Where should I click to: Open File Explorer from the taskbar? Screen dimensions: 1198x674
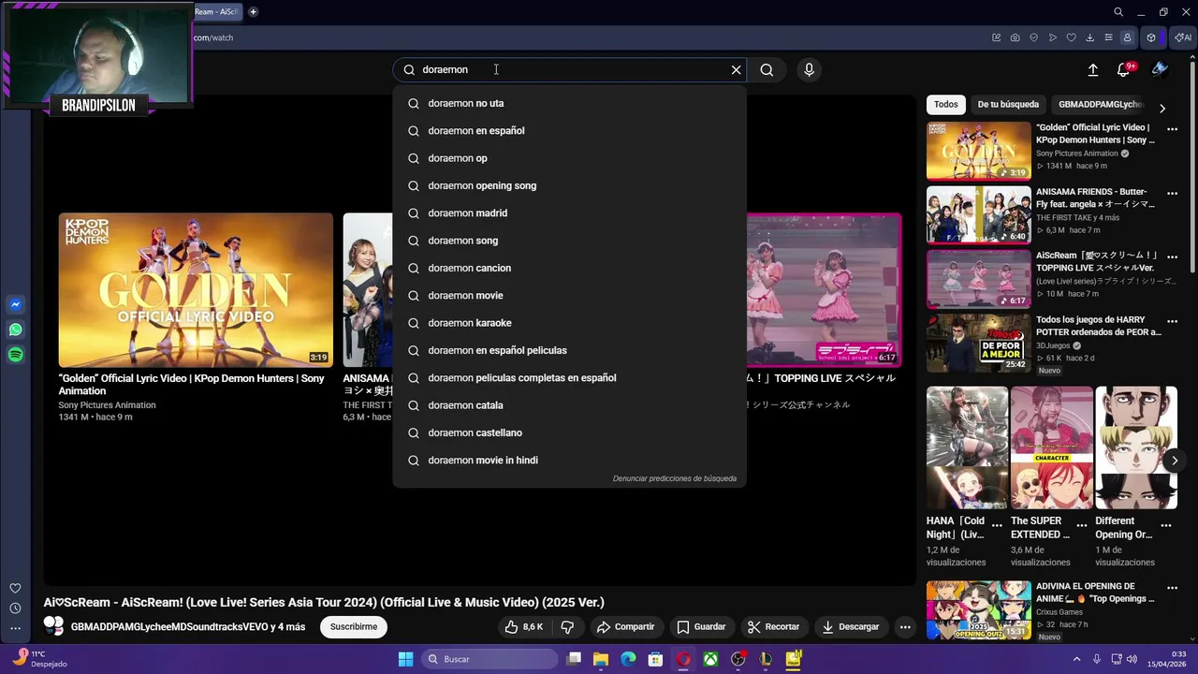pos(601,659)
